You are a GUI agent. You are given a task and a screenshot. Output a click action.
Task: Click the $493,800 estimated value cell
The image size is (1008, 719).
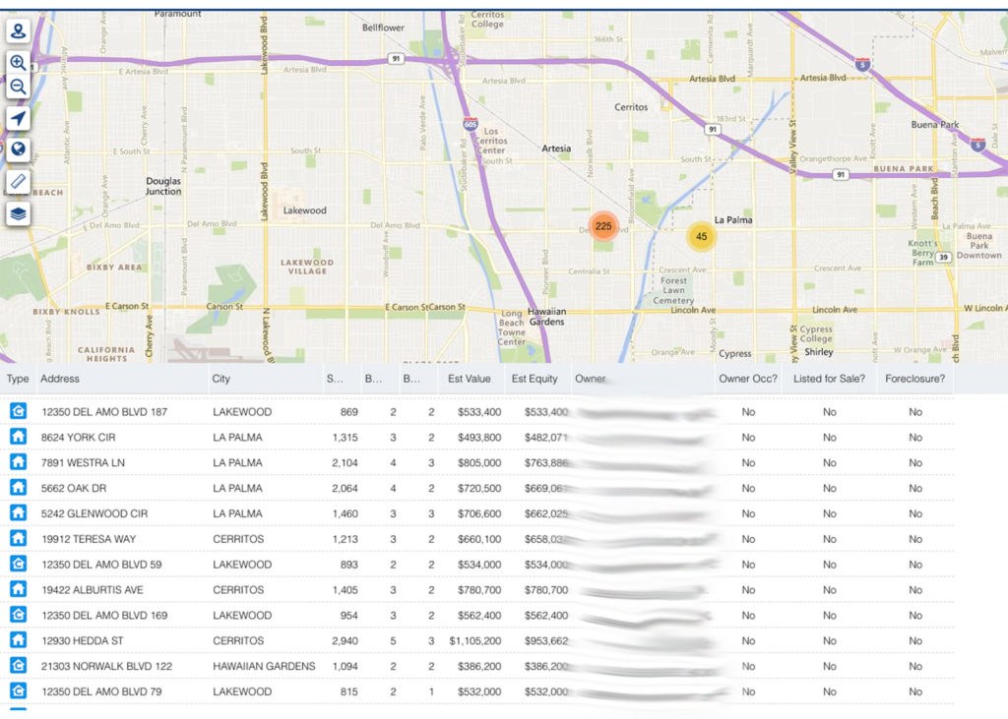[479, 438]
